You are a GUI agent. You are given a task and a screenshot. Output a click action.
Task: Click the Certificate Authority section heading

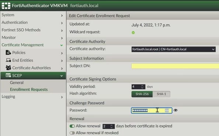(87, 42)
